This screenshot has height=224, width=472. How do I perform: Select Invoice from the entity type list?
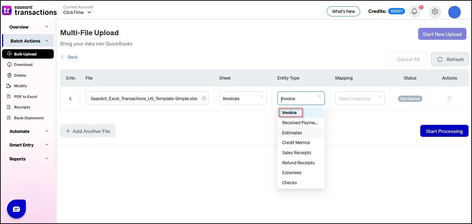pos(301,112)
